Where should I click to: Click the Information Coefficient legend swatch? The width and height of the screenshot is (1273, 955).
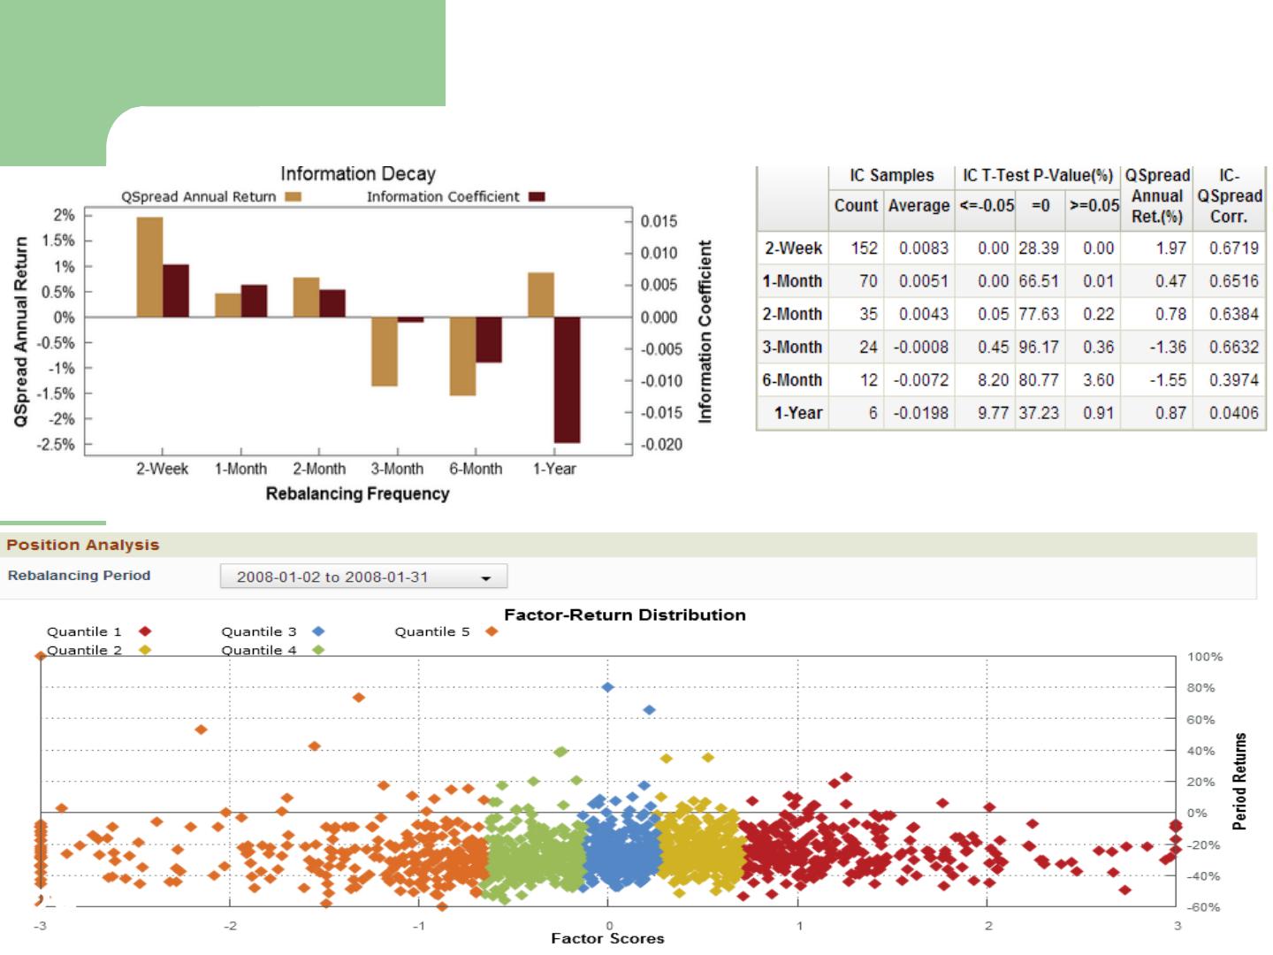tap(537, 197)
